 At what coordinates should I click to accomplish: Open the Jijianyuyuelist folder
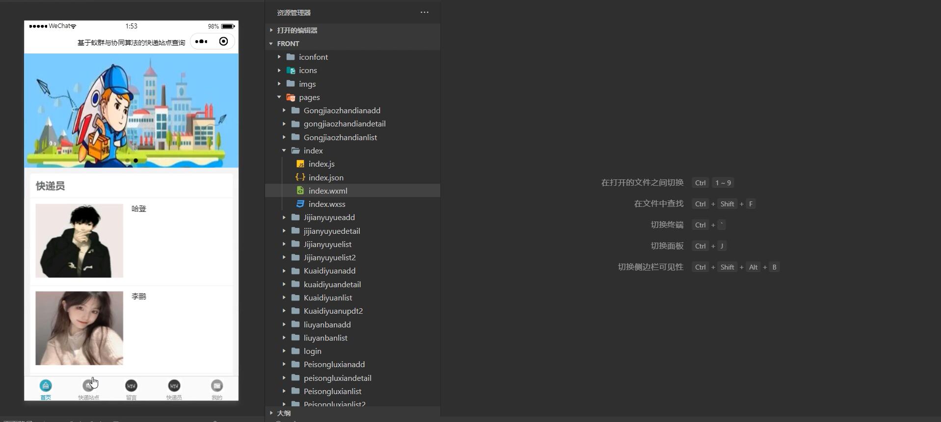[327, 244]
